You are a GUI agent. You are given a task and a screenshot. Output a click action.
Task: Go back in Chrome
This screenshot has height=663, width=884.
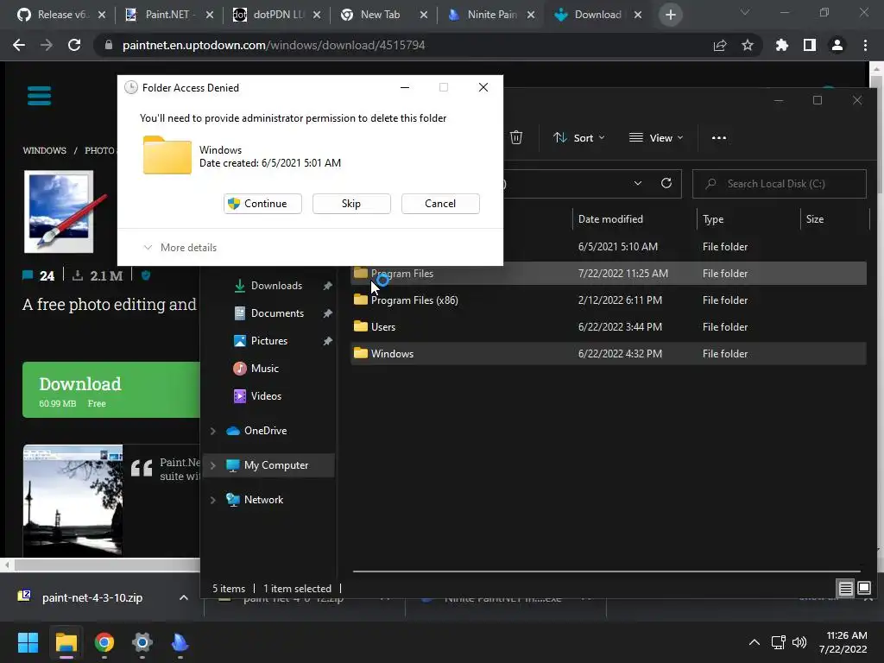(19, 45)
